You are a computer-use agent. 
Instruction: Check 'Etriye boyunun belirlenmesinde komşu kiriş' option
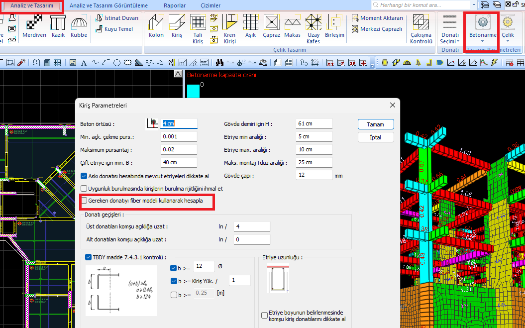point(265,315)
